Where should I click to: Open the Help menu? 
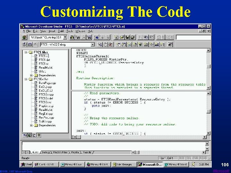pyautogui.click(x=90, y=31)
